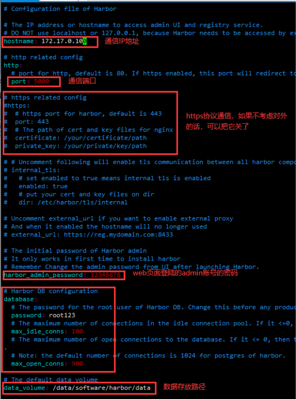Select the max_open_conns value 900
Screen dimensions: 296x399
tap(77, 364)
